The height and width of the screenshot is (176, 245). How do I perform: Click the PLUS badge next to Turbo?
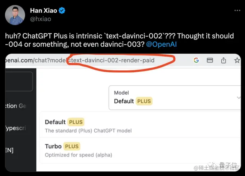pos(72,146)
